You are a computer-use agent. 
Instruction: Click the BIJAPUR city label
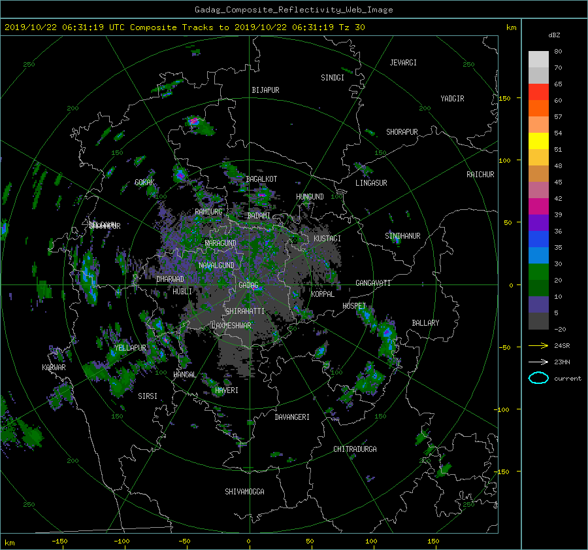pyautogui.click(x=265, y=90)
